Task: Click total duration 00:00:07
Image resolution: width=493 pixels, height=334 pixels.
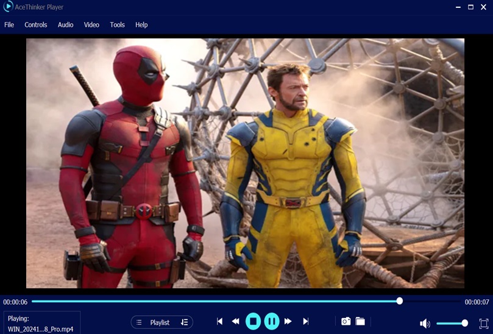Action: pyautogui.click(x=477, y=302)
